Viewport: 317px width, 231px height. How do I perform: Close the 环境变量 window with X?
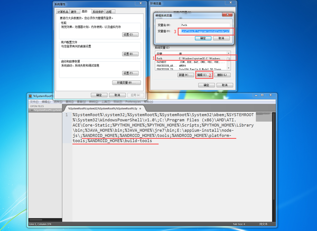230,3
